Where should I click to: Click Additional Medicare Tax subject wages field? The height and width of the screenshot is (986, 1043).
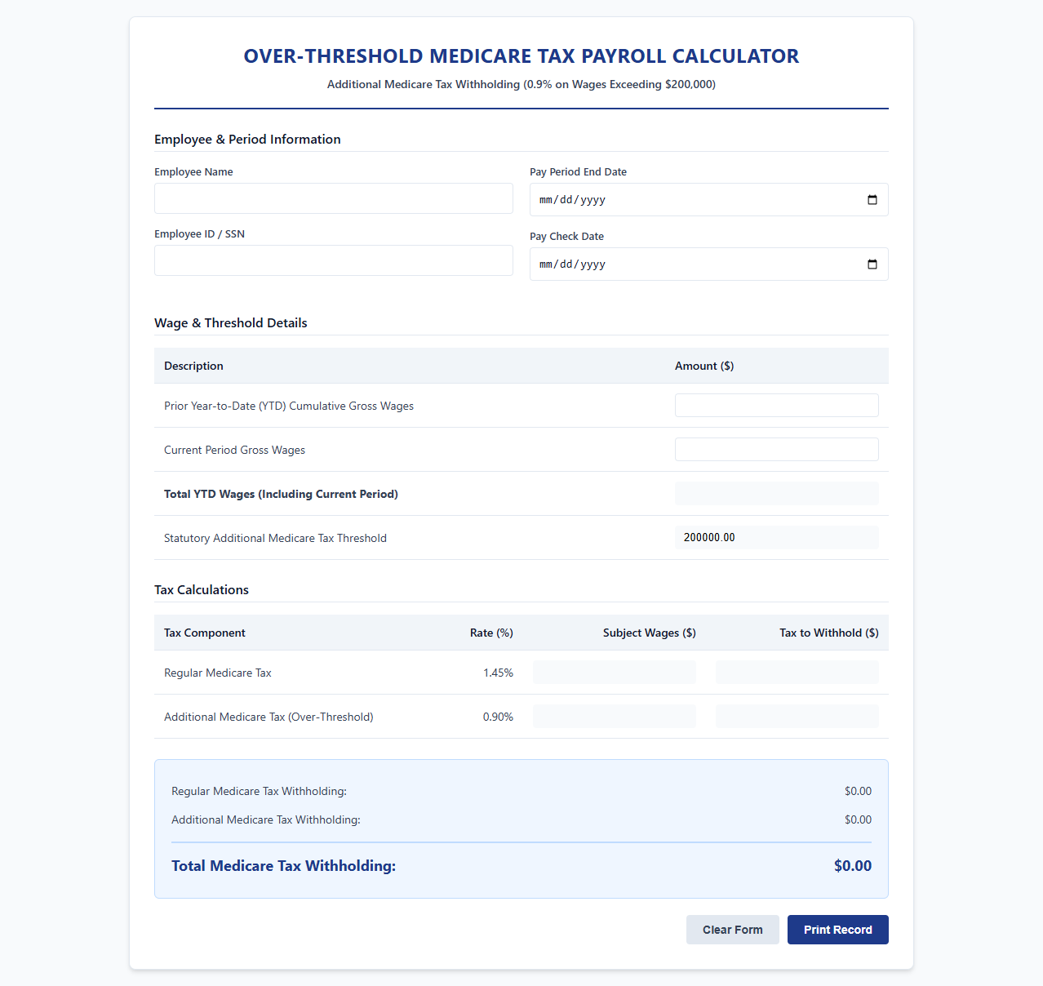click(615, 717)
